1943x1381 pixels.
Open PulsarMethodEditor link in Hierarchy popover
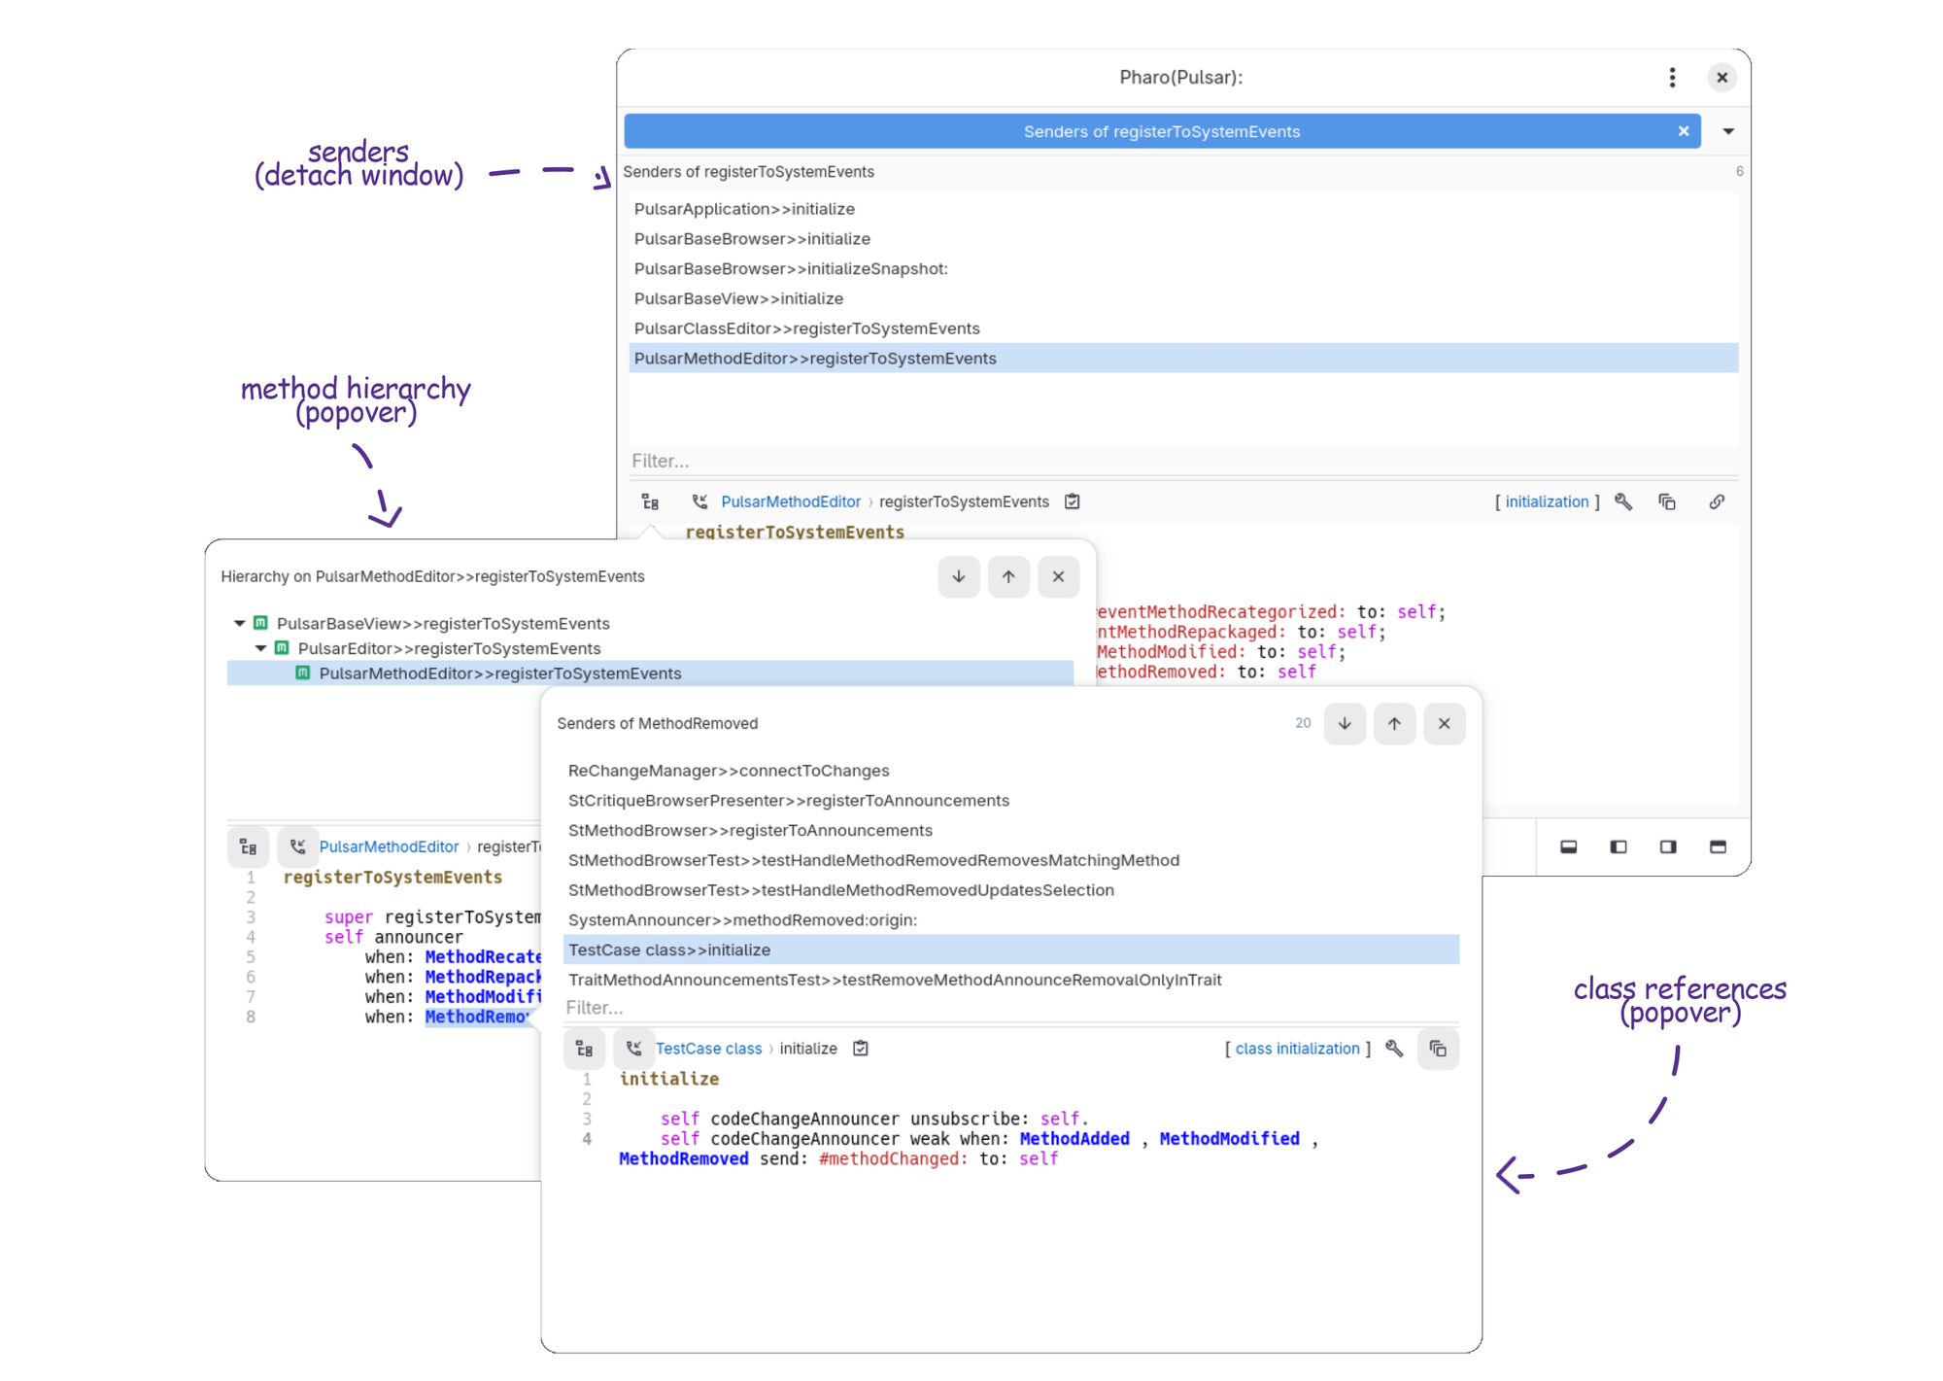[389, 846]
